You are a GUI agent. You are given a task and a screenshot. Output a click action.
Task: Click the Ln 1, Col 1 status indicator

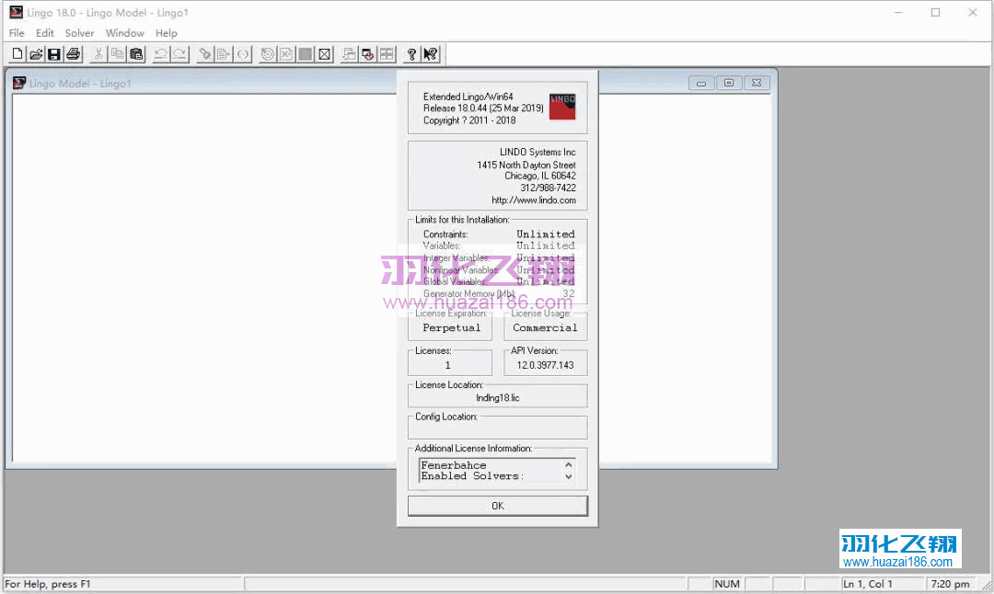pyautogui.click(x=867, y=584)
